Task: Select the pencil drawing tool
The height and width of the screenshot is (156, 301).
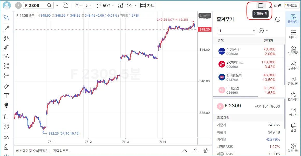Action: coord(6,86)
